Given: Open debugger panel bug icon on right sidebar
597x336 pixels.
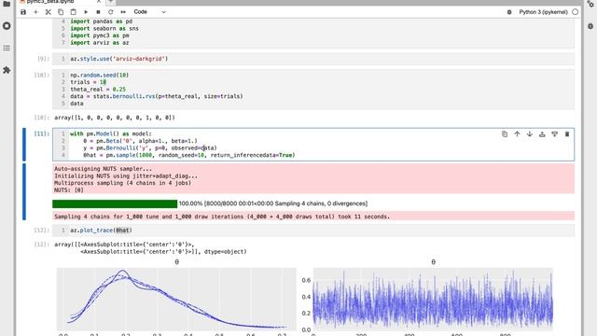Looking at the screenshot, I should (590, 26).
